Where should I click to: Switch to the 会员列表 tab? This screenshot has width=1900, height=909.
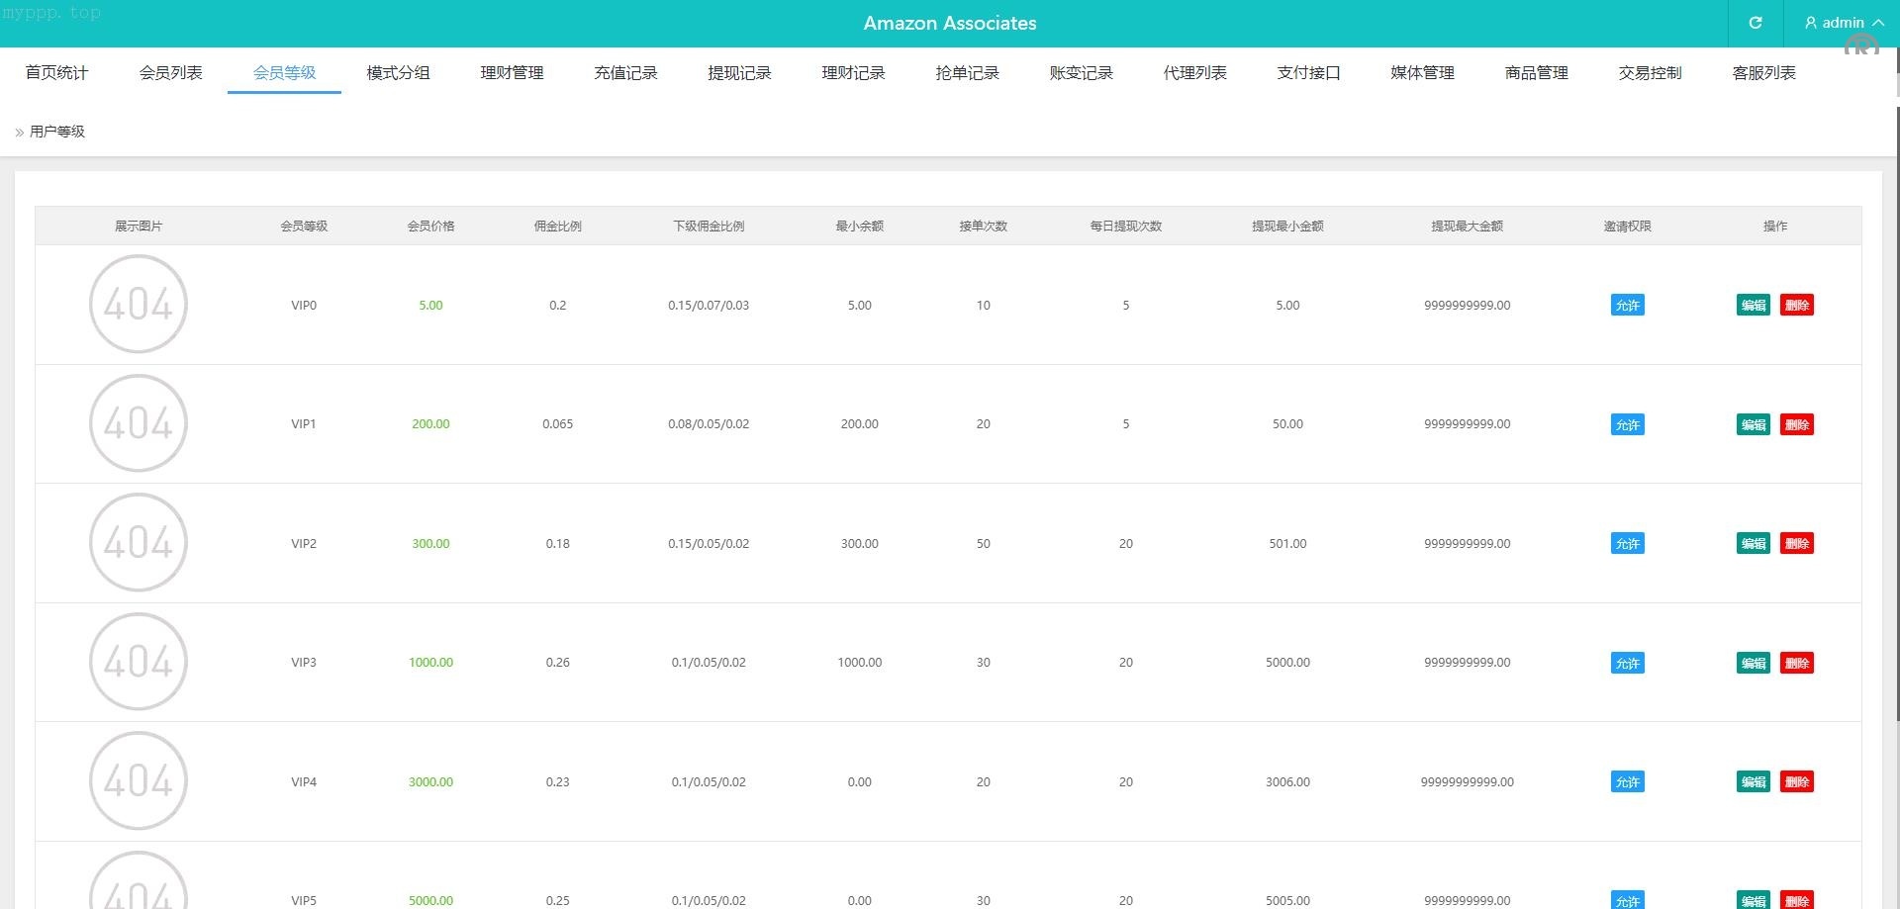(170, 73)
